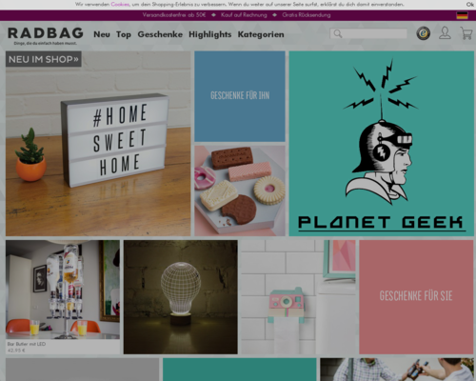Open the Geschenke für Ihn tile
This screenshot has height=381, width=476.
tap(240, 96)
